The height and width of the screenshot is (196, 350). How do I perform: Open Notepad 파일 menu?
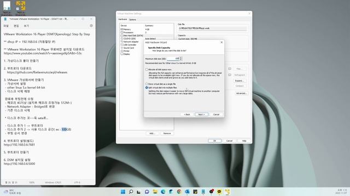[6, 26]
